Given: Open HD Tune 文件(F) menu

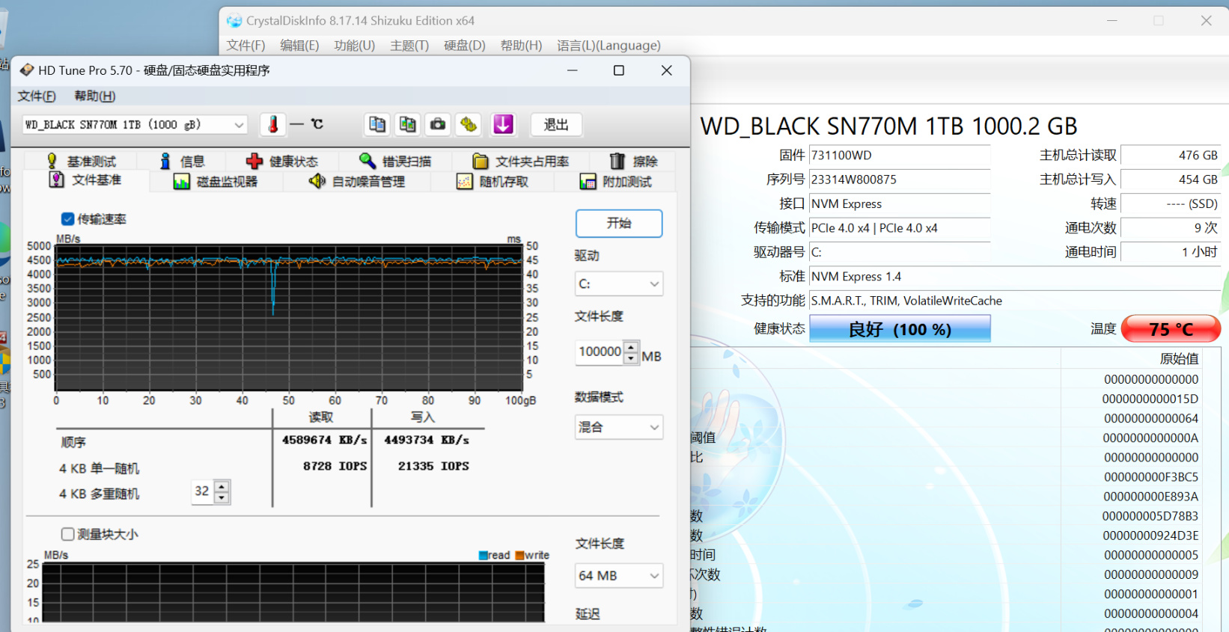Looking at the screenshot, I should 37,96.
